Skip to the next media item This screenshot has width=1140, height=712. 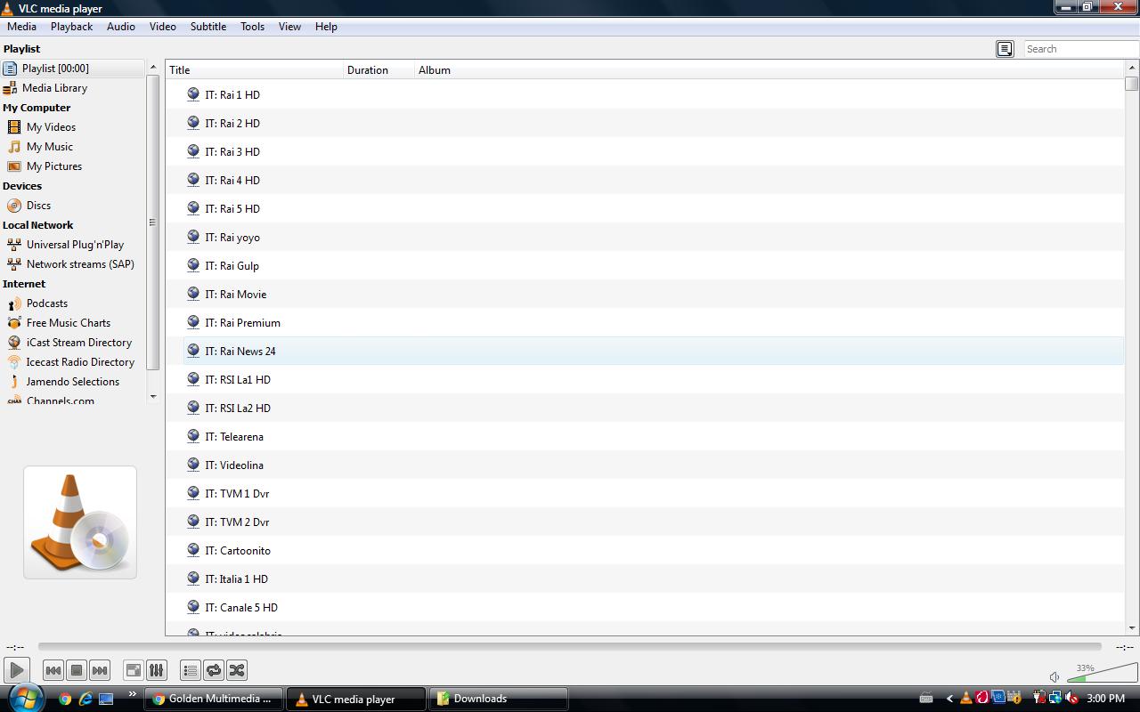click(100, 670)
